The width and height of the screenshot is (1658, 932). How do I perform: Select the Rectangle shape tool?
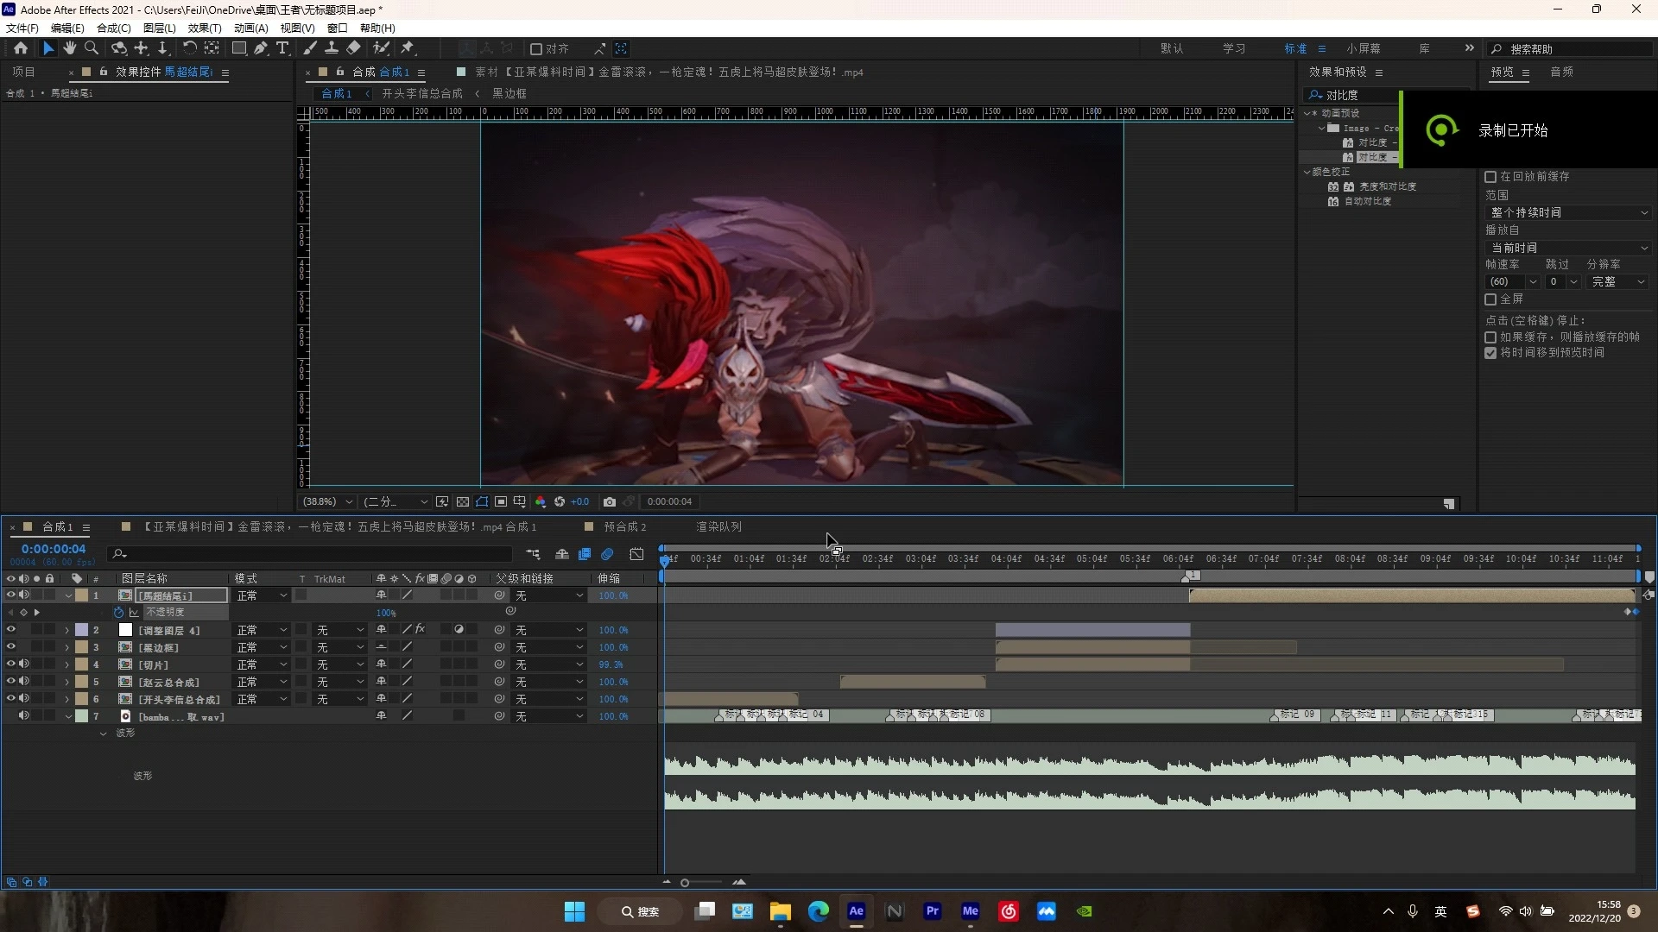coord(239,48)
